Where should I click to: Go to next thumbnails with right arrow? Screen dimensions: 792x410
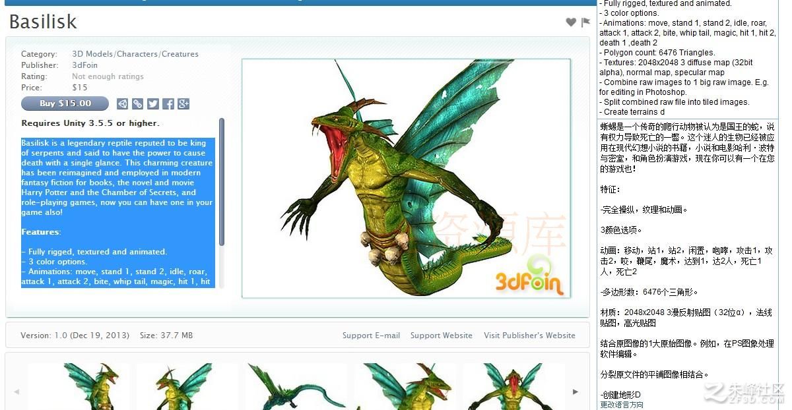pyautogui.click(x=576, y=392)
